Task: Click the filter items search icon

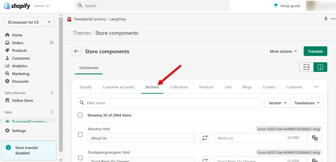Action: [82, 103]
